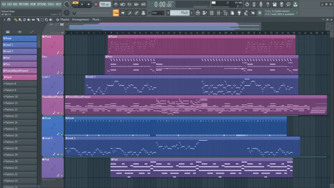Open the FILE menu
Screen dimensions: 334x188
tap(4, 4)
